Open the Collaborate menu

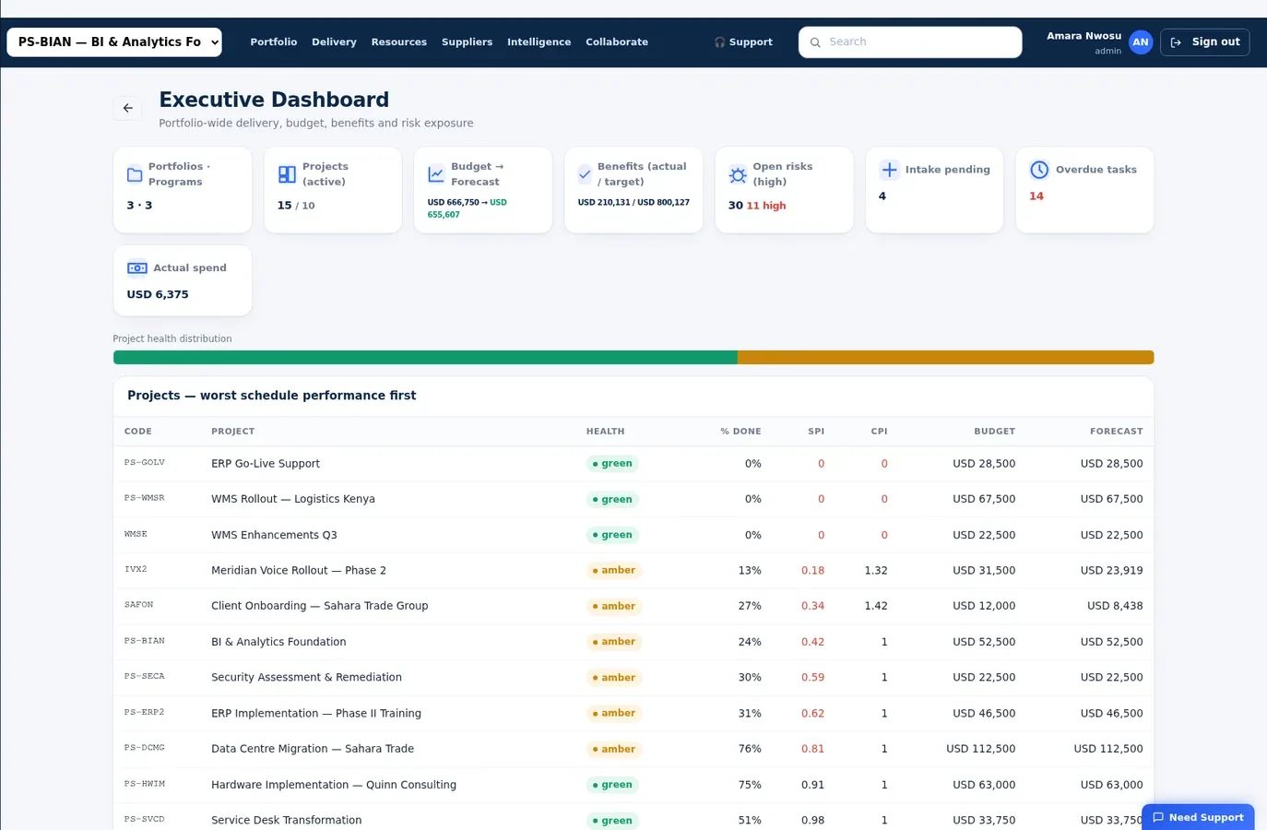[x=617, y=42]
